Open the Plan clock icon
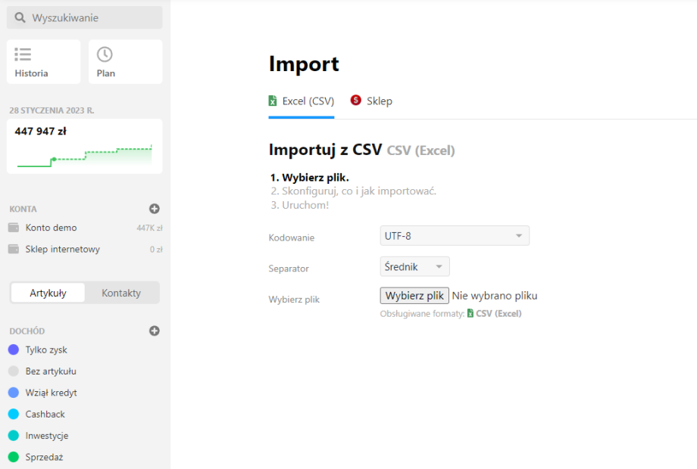This screenshot has width=697, height=469. point(105,54)
